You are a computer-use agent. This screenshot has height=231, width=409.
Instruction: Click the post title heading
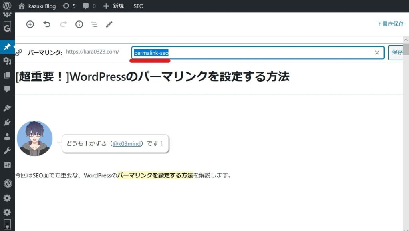[x=153, y=76]
